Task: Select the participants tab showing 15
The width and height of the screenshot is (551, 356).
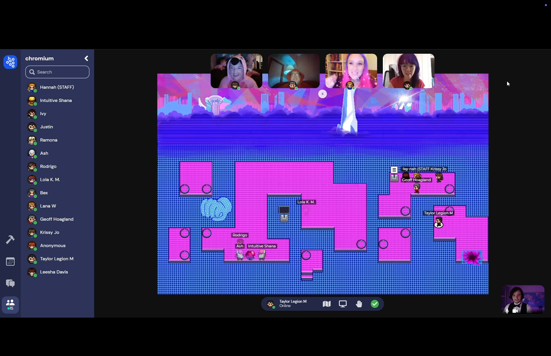Action: (x=10, y=305)
